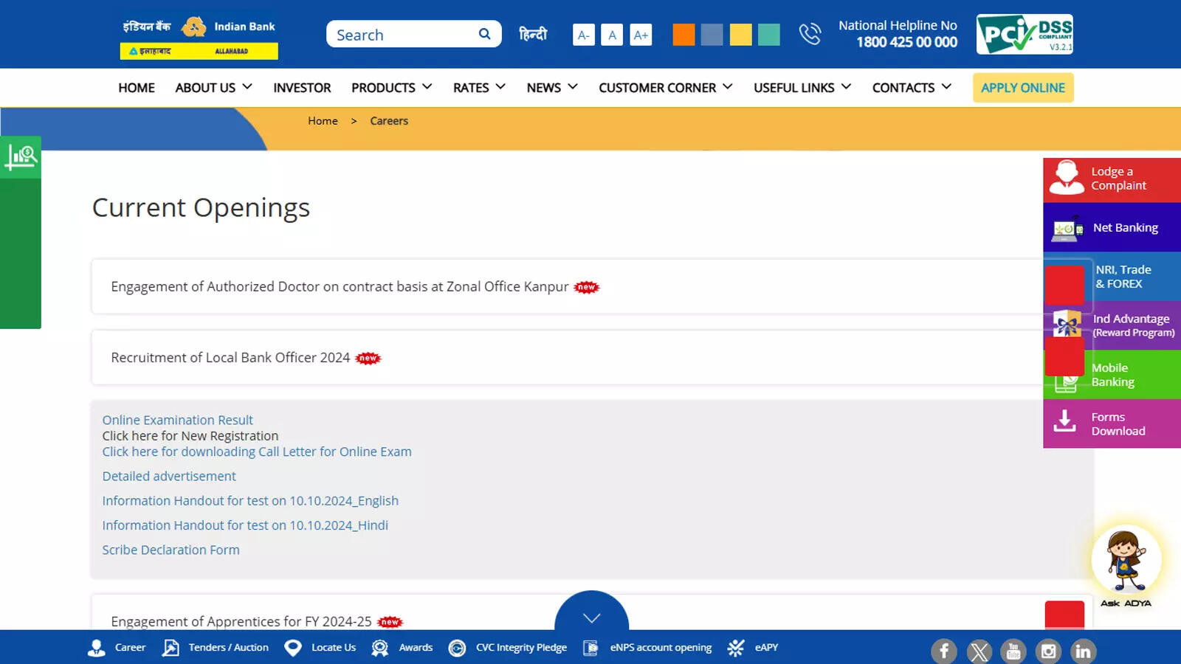Click the APPLY ONLINE button

coord(1022,87)
